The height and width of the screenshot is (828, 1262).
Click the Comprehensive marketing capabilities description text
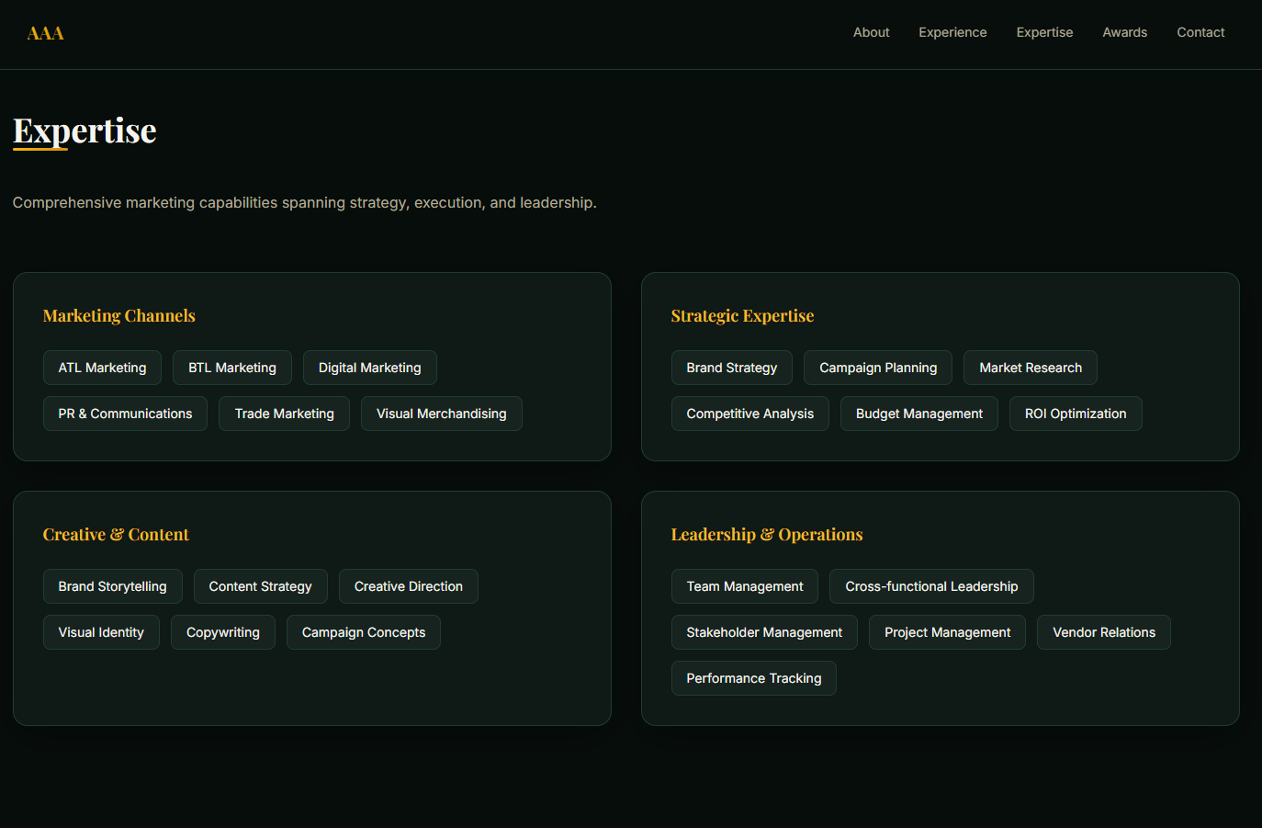point(305,202)
